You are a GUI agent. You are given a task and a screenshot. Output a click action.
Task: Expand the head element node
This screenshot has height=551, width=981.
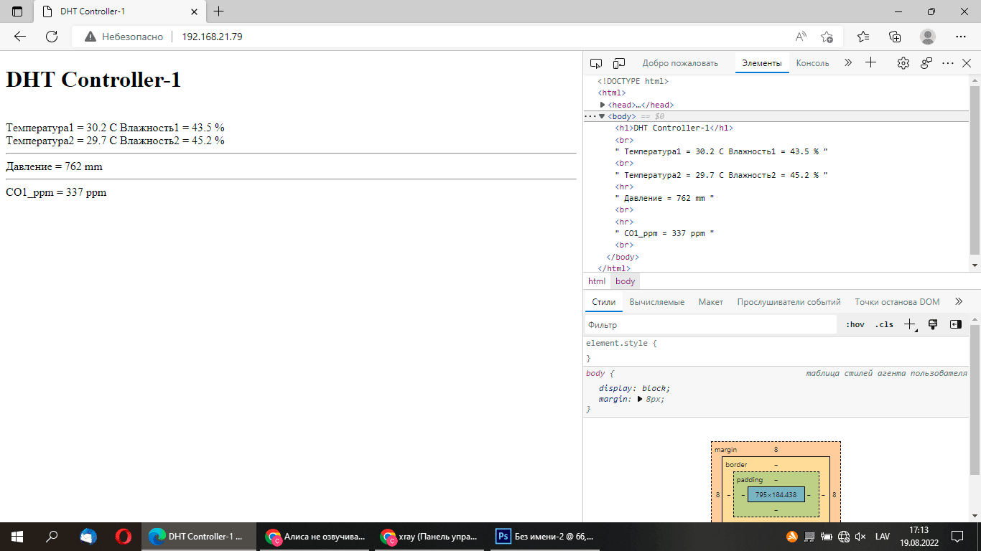pyautogui.click(x=603, y=105)
